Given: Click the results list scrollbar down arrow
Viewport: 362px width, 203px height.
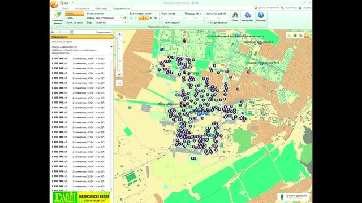Looking at the screenshot, I should coord(111,189).
